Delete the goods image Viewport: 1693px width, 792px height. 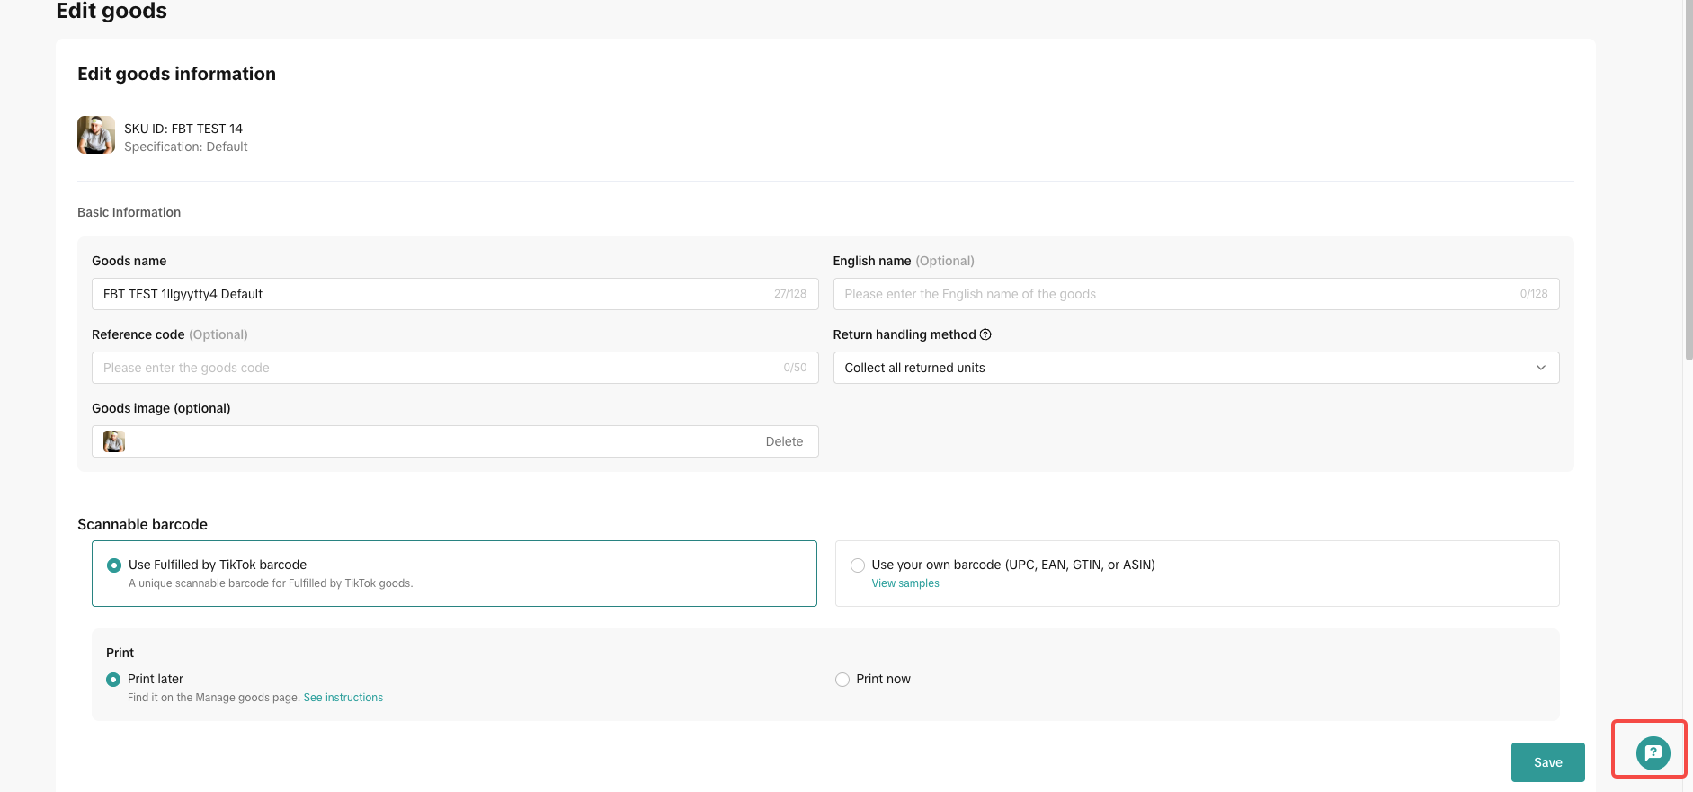tap(784, 441)
